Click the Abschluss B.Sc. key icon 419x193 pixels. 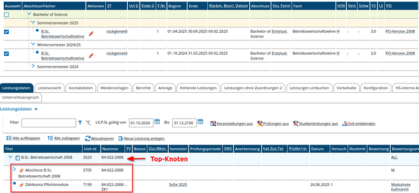tap(21, 170)
